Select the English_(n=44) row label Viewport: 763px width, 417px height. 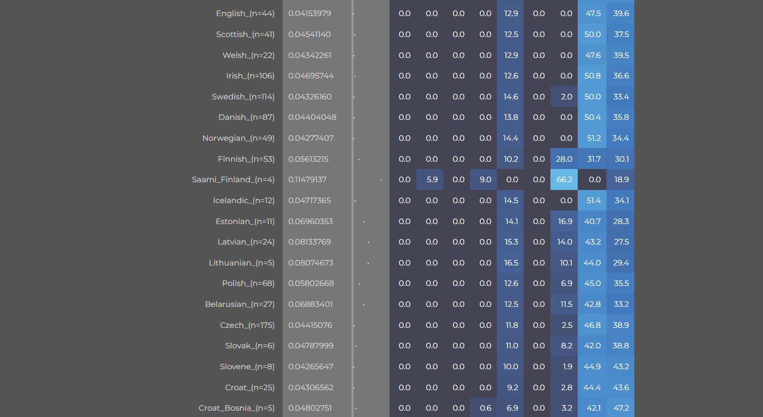tap(245, 14)
